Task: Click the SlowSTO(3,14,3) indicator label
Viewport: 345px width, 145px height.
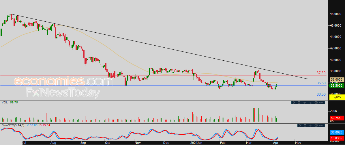Action: 13,125
